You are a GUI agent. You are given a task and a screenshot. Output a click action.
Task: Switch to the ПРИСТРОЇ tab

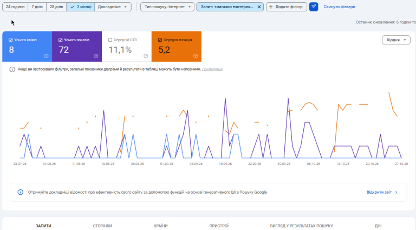coord(219,226)
